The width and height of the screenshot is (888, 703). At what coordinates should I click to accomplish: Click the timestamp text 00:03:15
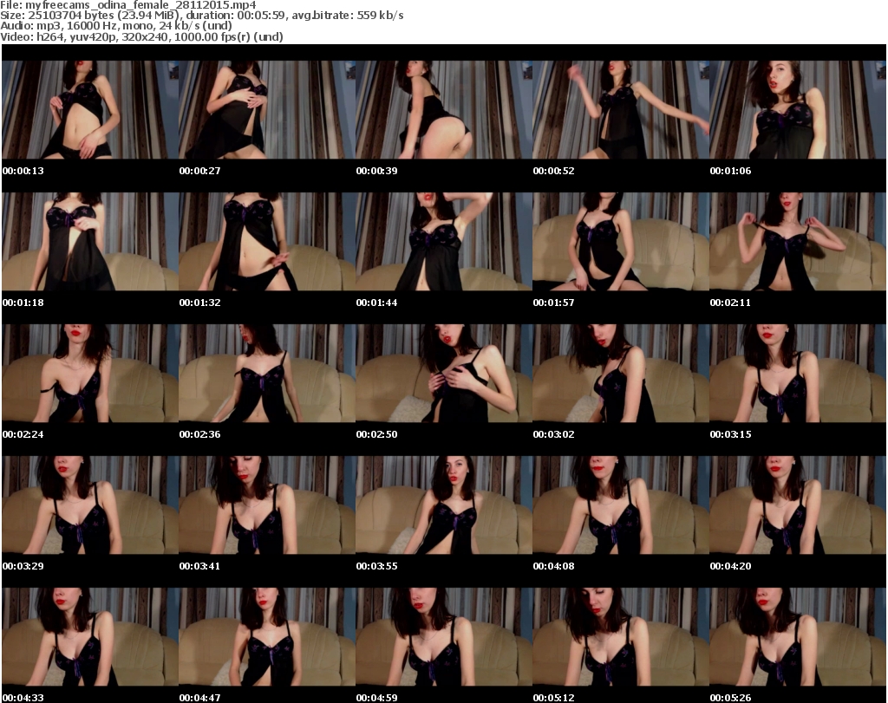[x=730, y=434]
